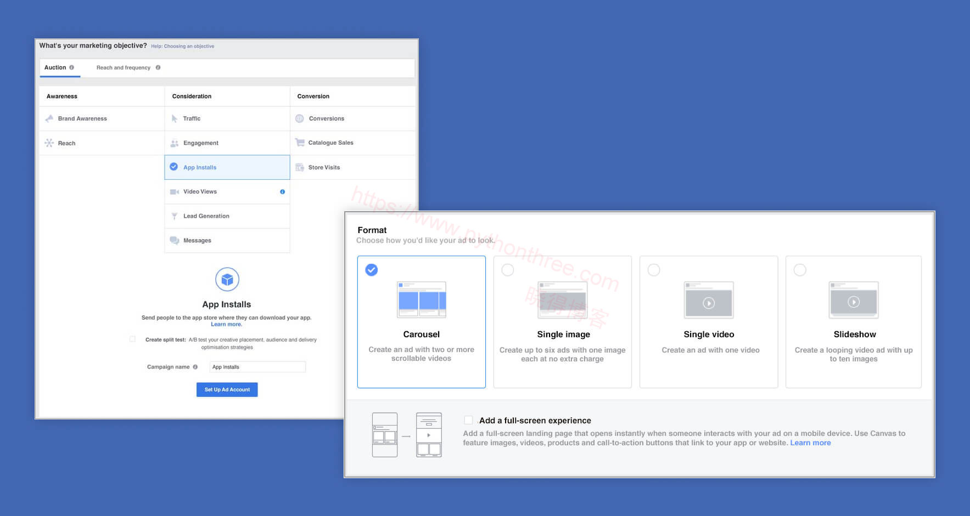Click the Messages chat bubble icon
The image size is (970, 516).
coord(175,240)
